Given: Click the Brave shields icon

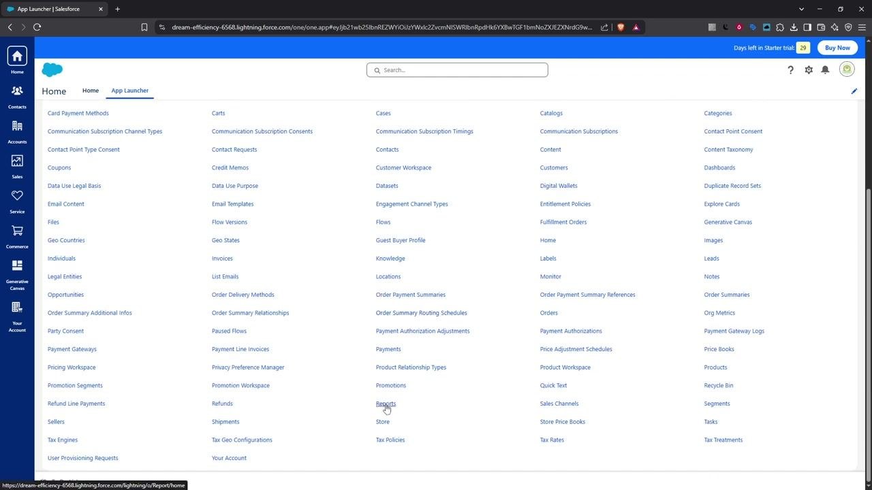Looking at the screenshot, I should tap(621, 27).
